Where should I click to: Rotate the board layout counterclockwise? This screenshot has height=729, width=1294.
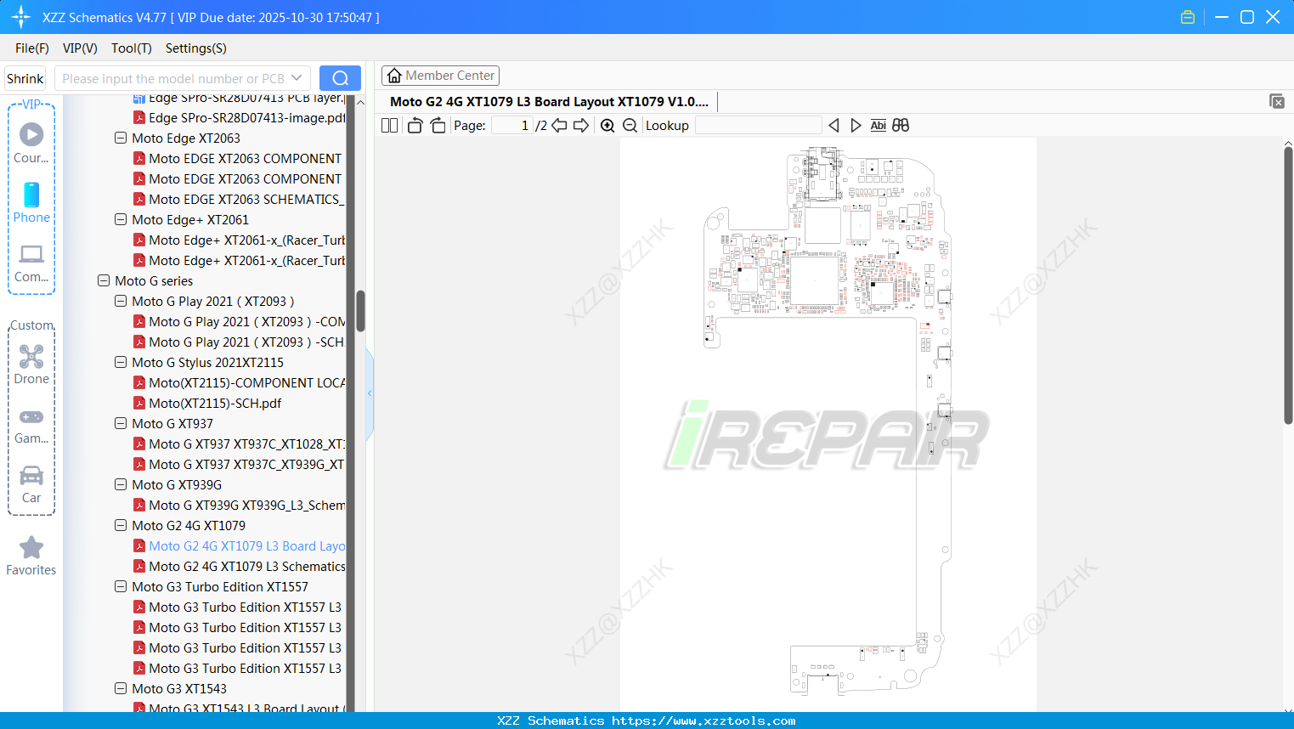point(415,125)
